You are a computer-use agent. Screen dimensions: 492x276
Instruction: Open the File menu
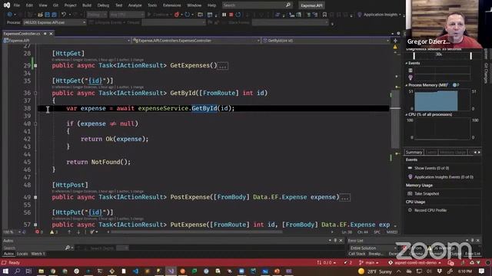pos(17,5)
